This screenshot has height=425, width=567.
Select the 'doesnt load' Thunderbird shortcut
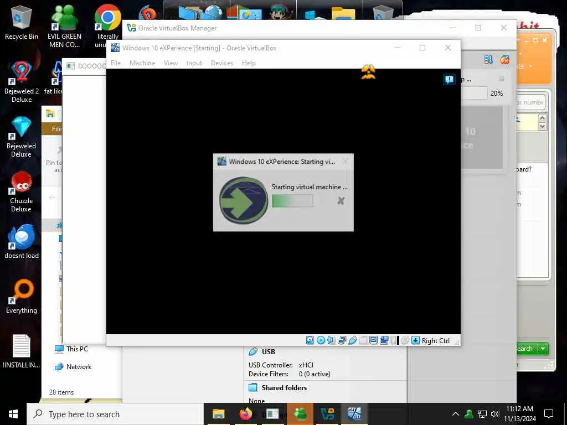(22, 242)
